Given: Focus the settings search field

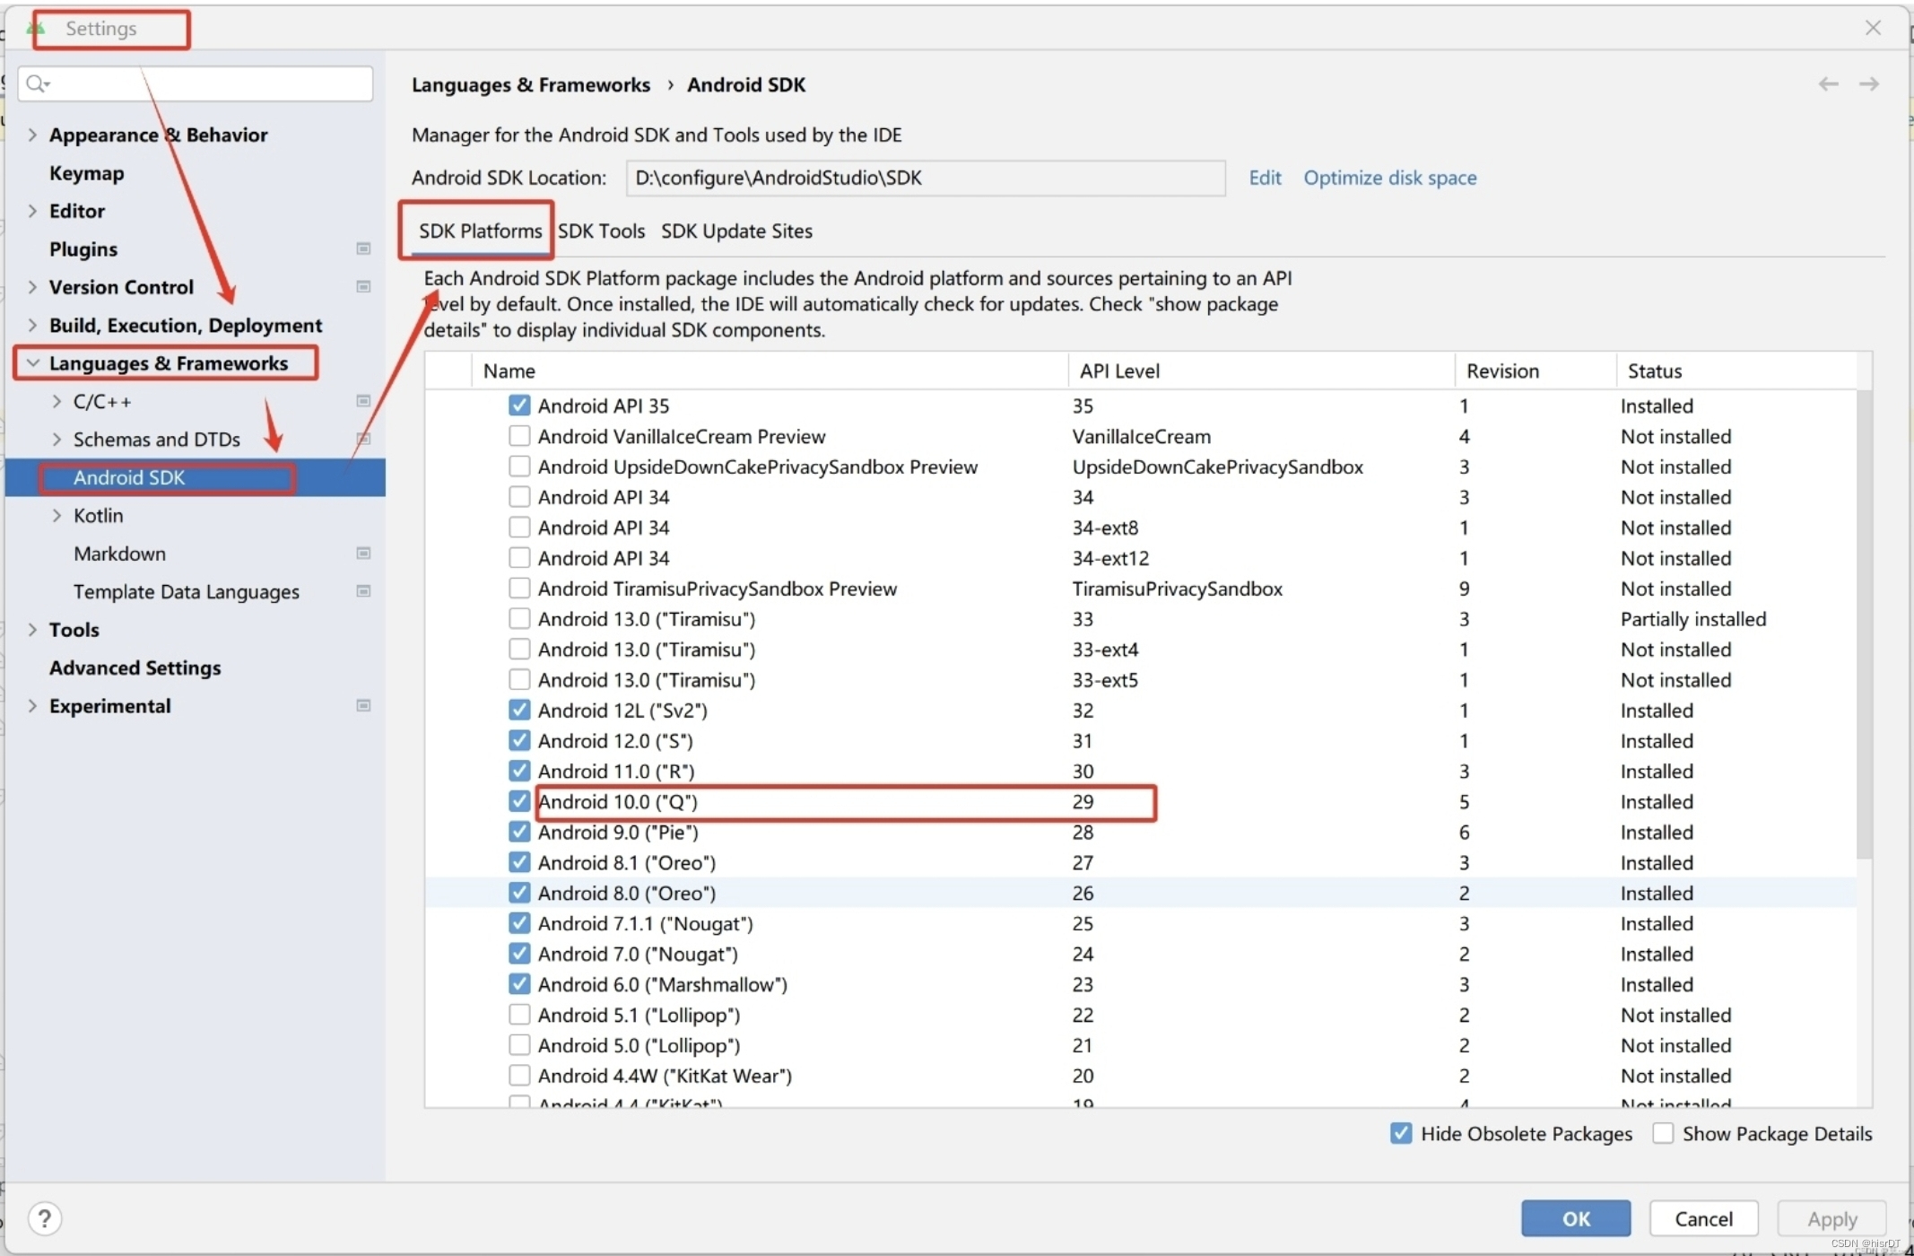Looking at the screenshot, I should pyautogui.click(x=196, y=83).
